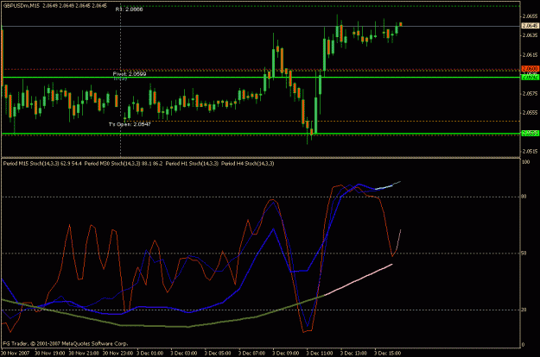Click the stochastic scale value 80
This screenshot has width=540, height=357.
point(524,197)
